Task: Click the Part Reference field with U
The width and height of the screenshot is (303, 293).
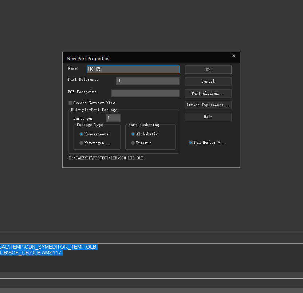Action: [x=147, y=81]
